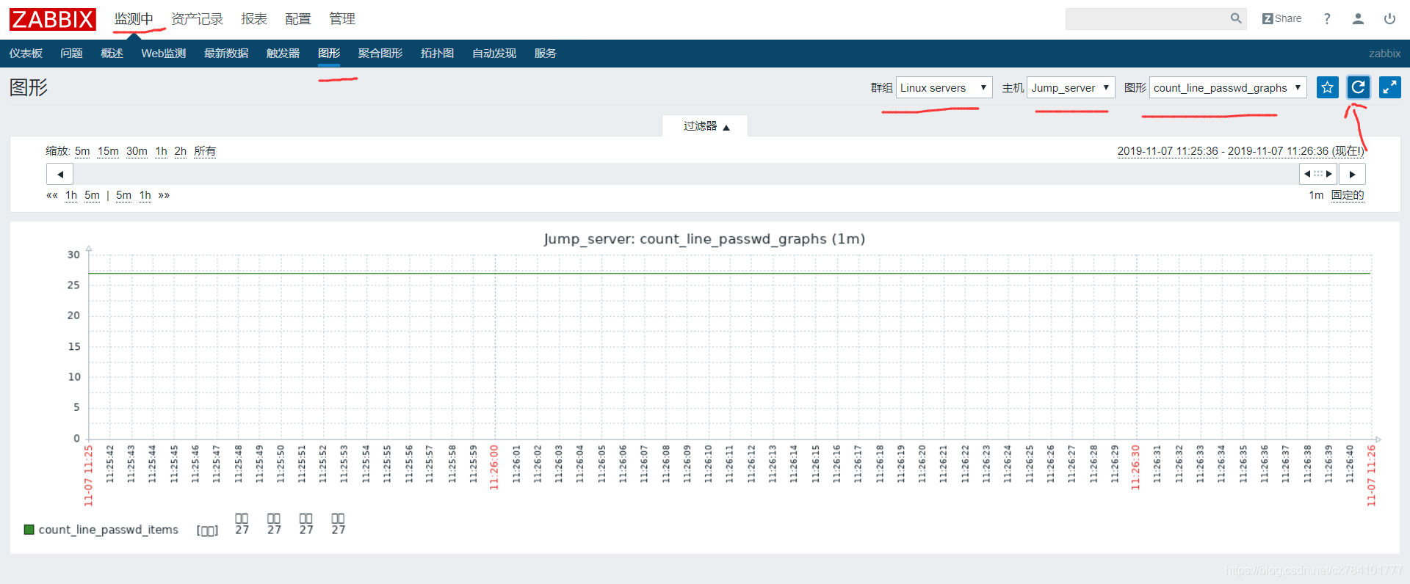
Task: Open the 配置 main menu
Action: tap(298, 19)
